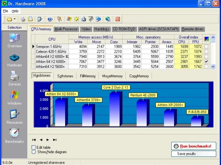Open the Windows section in sidebar
This screenshot has height=165, width=221.
tap(15, 98)
